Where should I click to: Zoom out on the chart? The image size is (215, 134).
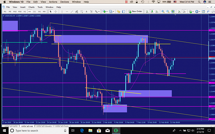point(168,12)
